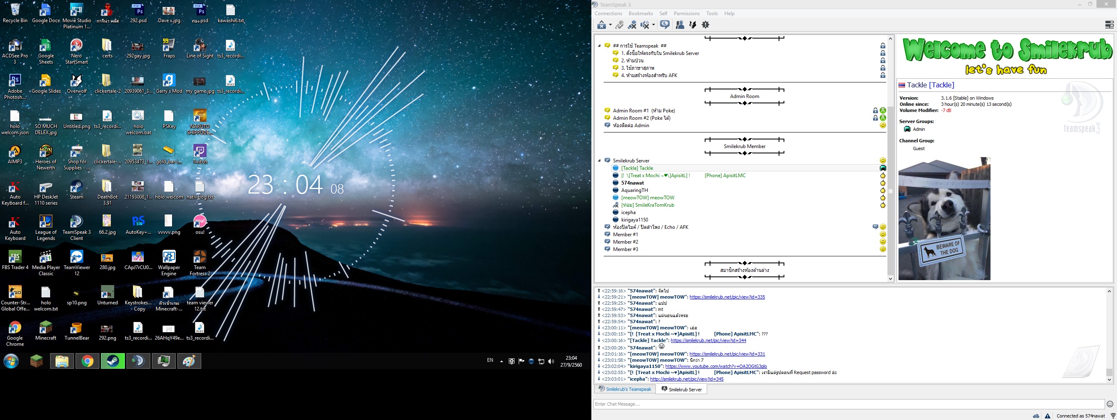
Task: Click the Contacts manager toolbar icon
Action: point(680,25)
